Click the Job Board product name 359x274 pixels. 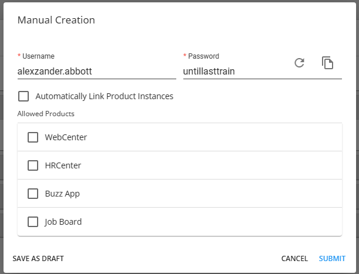point(63,222)
